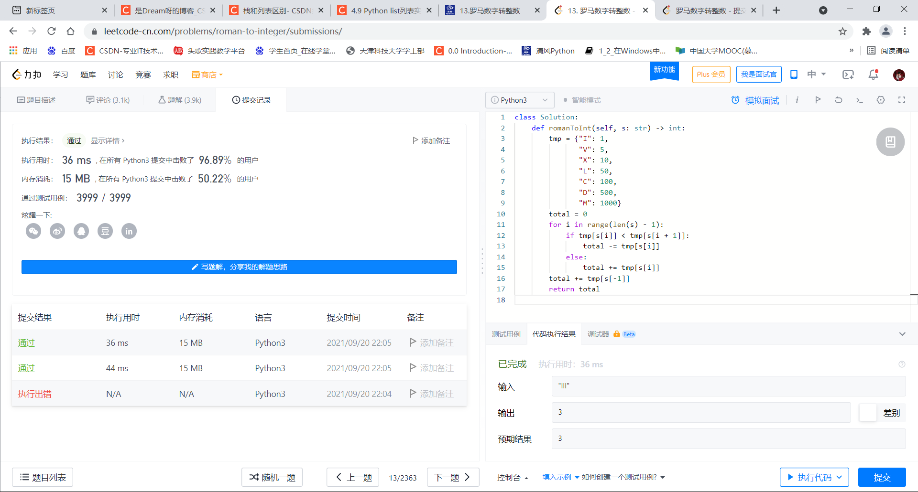The height and width of the screenshot is (492, 918).
Task: Open the editor settings gear icon
Action: pyautogui.click(x=881, y=100)
